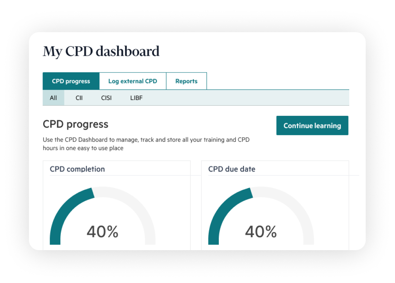Click the Continue learning button
The width and height of the screenshot is (395, 283).
[312, 125]
